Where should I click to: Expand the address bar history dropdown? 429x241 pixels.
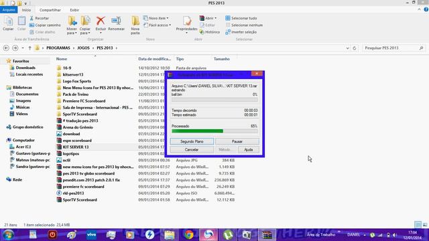(x=347, y=48)
